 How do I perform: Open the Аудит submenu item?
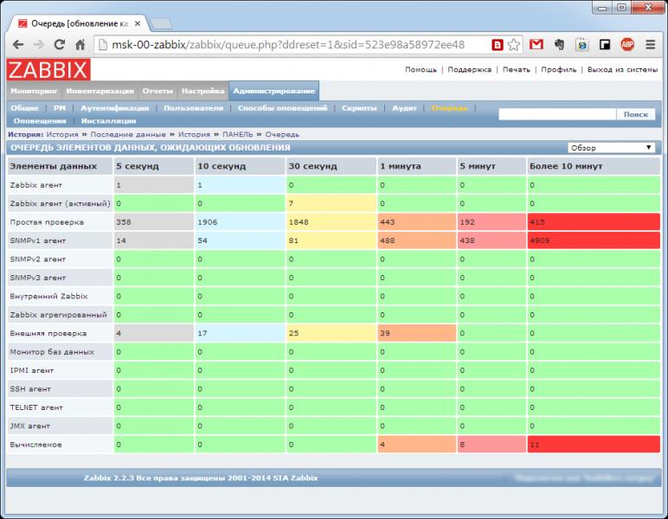tap(404, 108)
